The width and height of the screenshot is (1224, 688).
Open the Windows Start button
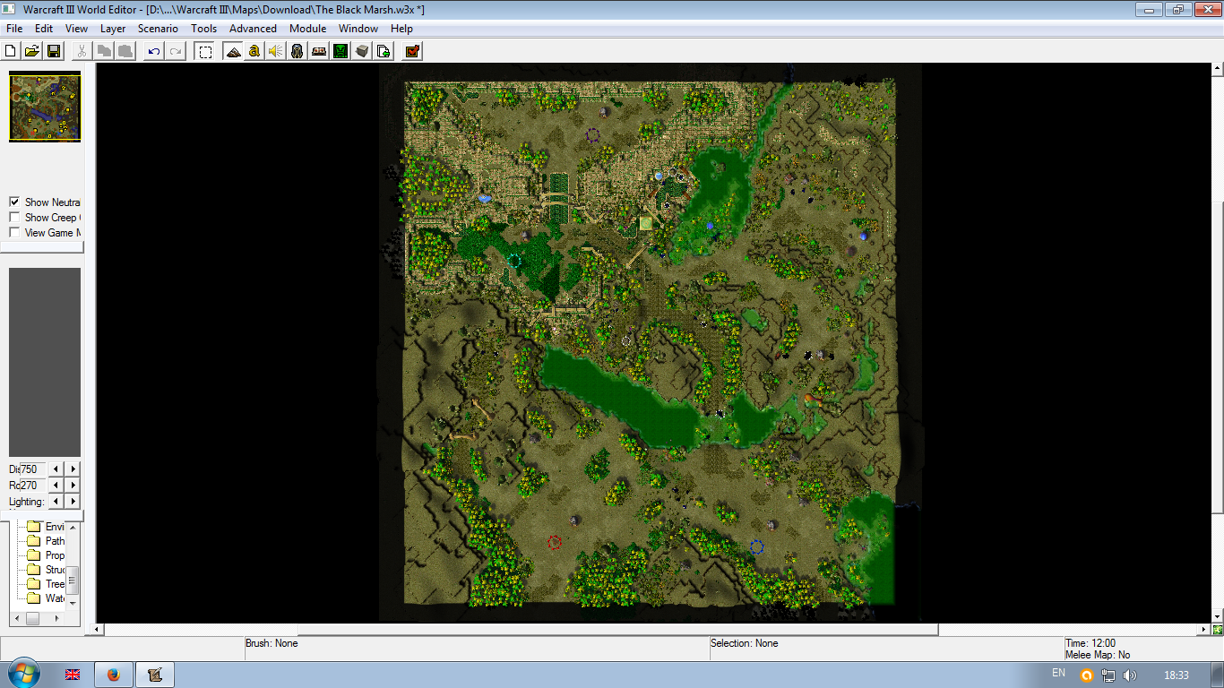(x=24, y=675)
